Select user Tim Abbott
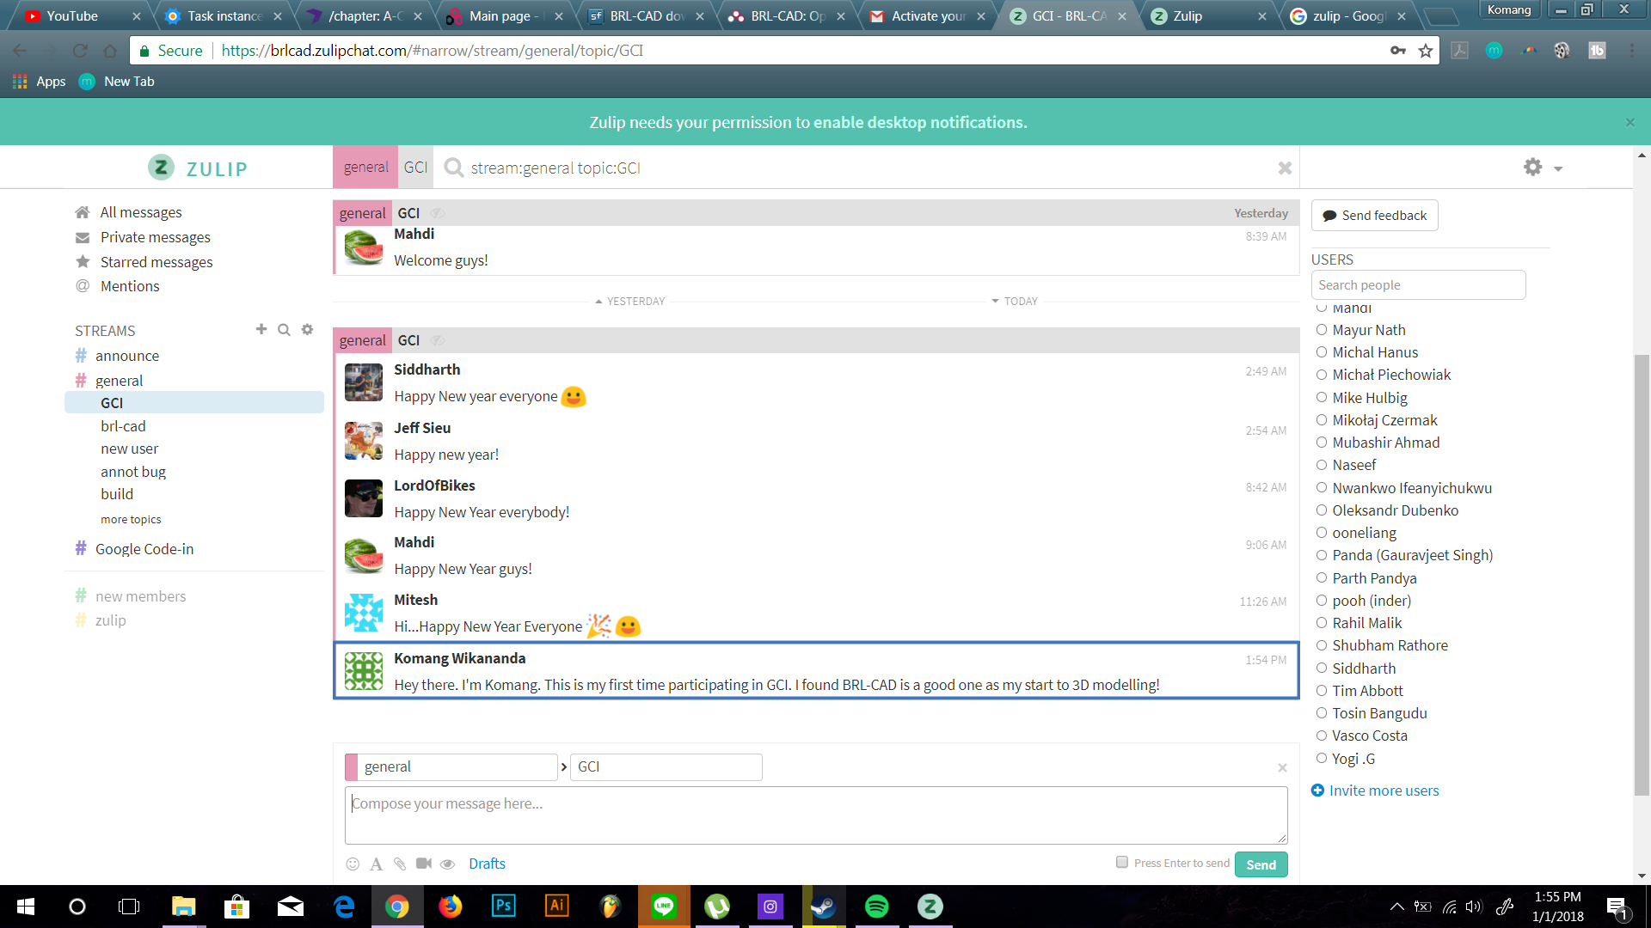Screen dimensions: 1651x928 pyautogui.click(x=1367, y=691)
